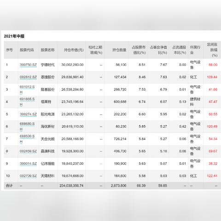Open stock code link 601865.SH

tap(27, 102)
